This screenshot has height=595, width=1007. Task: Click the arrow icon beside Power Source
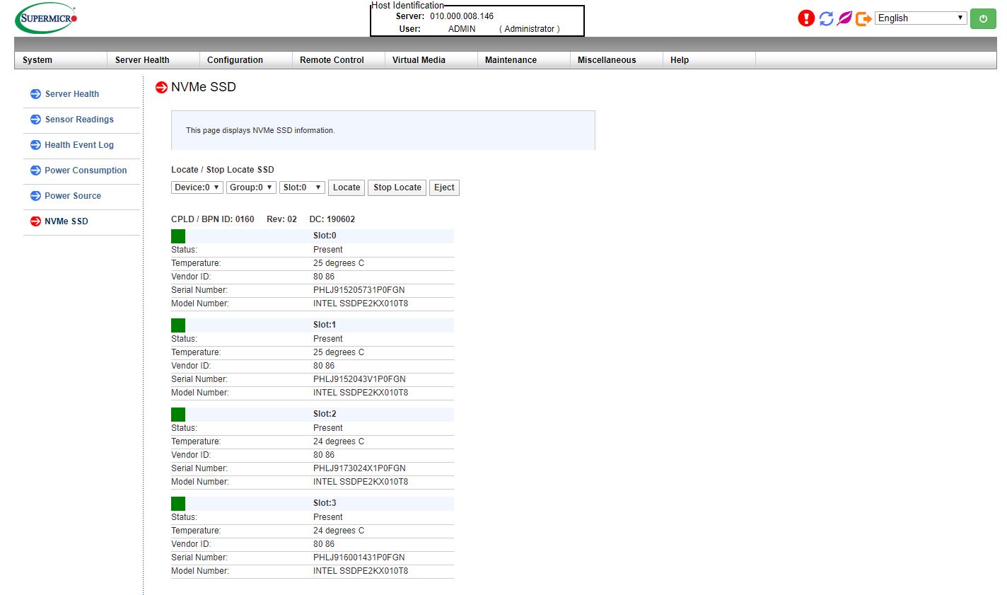tap(35, 196)
